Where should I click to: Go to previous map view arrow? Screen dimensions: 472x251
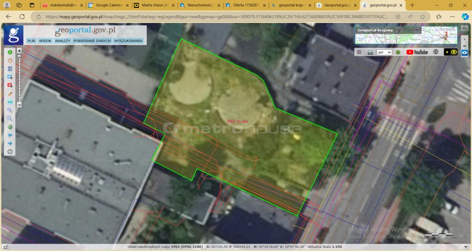(10, 135)
